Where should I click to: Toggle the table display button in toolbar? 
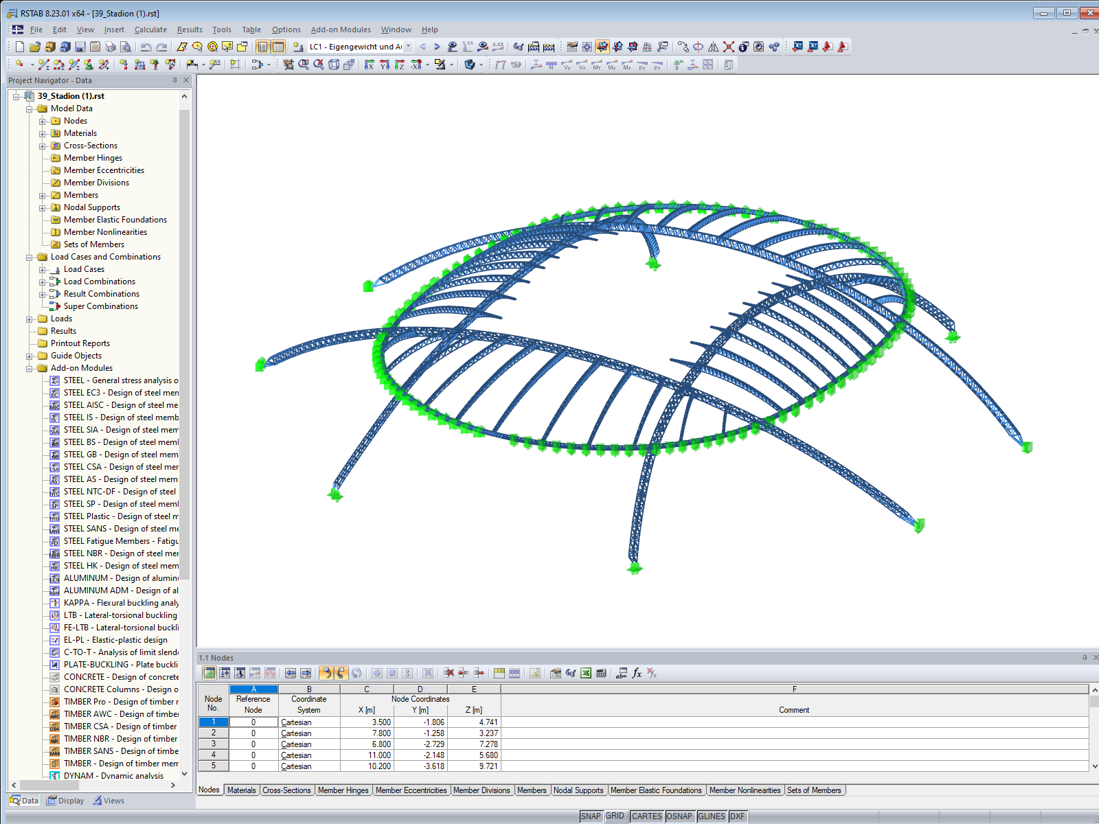pos(278,47)
